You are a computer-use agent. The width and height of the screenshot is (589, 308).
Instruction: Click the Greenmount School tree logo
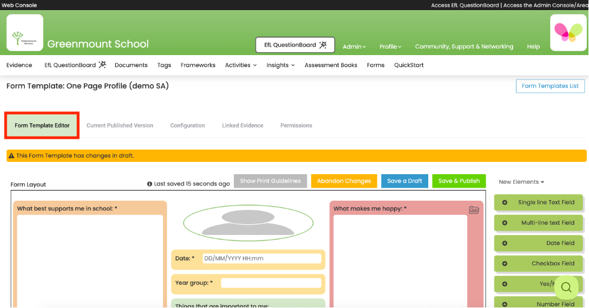click(x=25, y=33)
